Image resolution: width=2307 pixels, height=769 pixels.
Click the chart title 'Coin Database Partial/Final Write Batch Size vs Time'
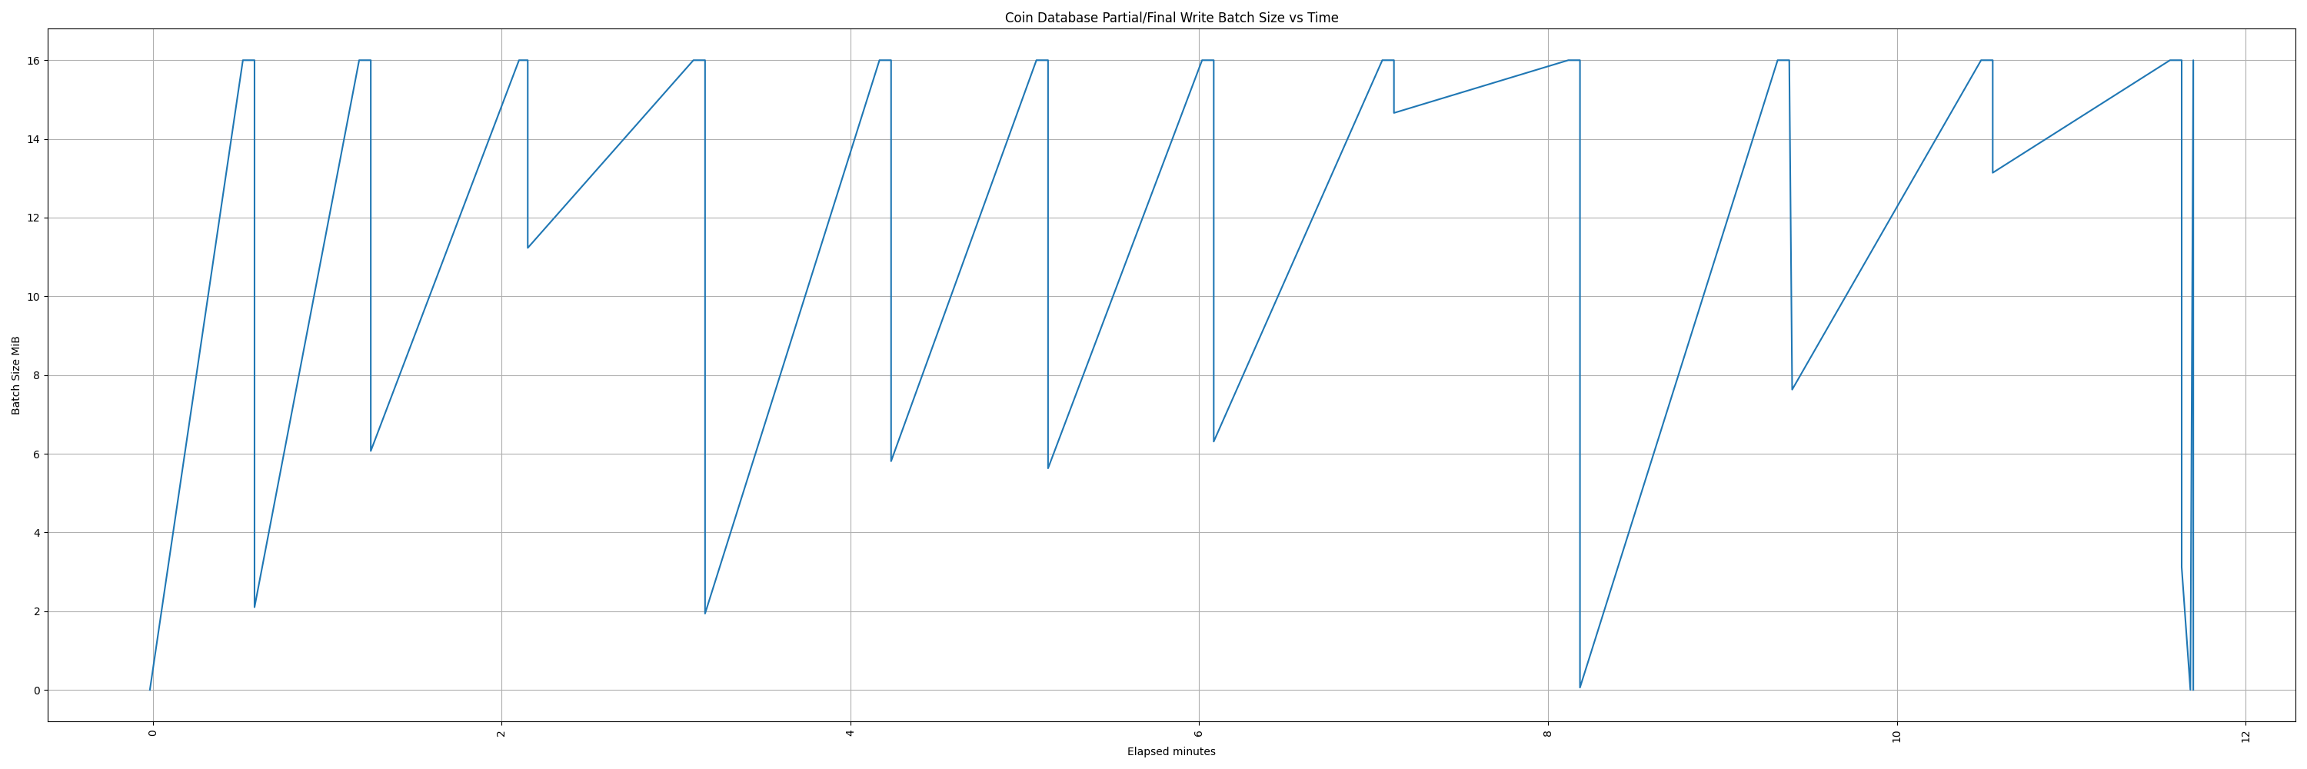tap(1170, 18)
